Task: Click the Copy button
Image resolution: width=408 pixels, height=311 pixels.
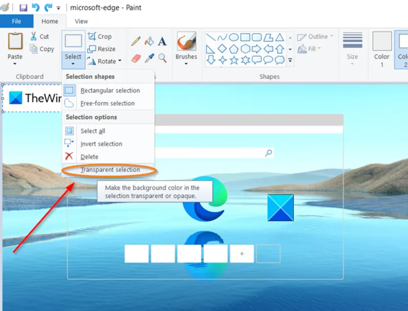Action: (x=42, y=49)
